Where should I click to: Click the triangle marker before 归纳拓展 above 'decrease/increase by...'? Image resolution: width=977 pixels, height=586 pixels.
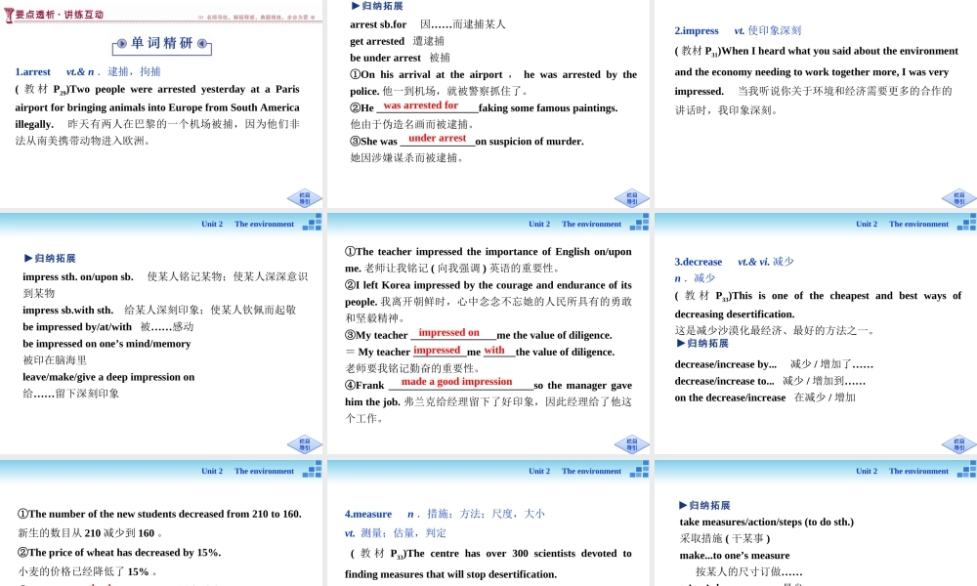(x=681, y=343)
